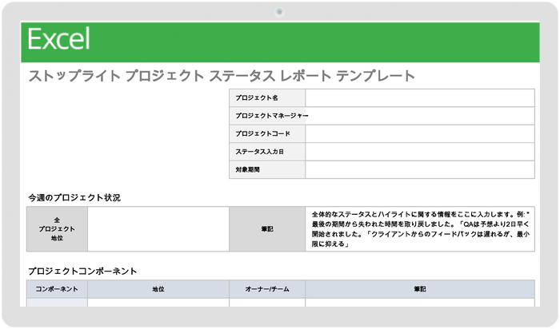Click the value field for プロジェクトマネージャー

tap(420, 116)
